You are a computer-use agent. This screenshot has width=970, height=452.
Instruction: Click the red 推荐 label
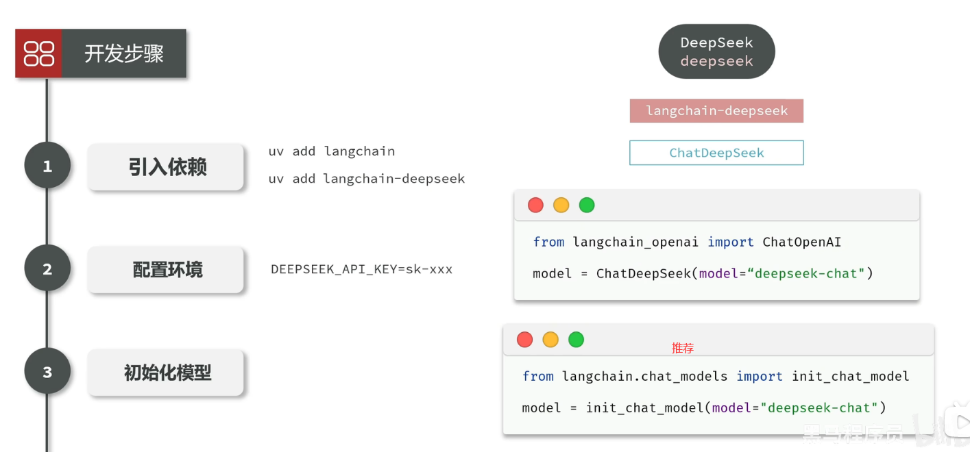[683, 349]
